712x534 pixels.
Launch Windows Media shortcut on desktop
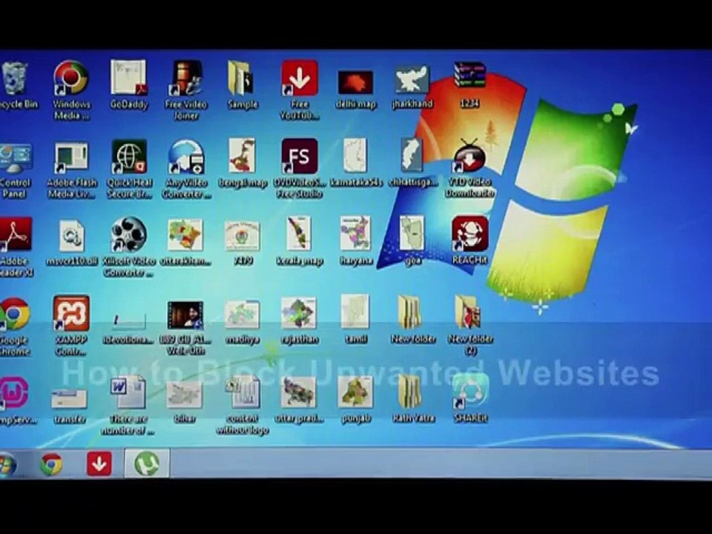(71, 78)
